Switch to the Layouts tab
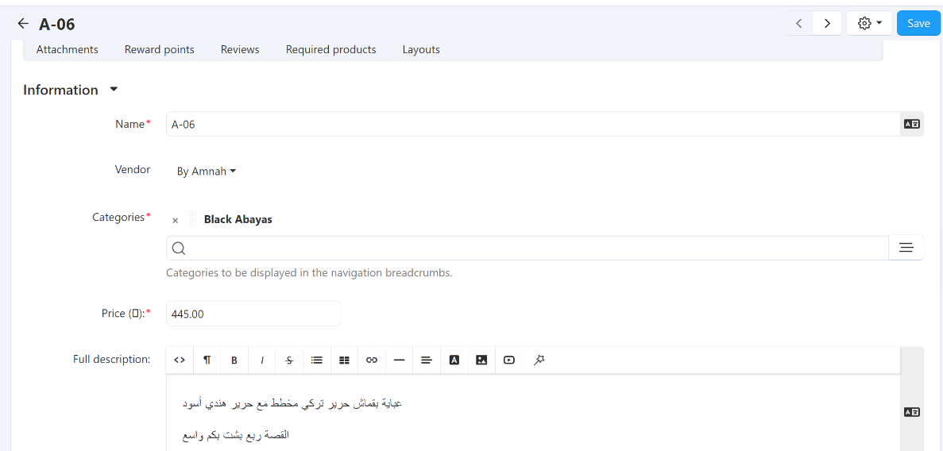The width and height of the screenshot is (943, 451). tap(421, 49)
